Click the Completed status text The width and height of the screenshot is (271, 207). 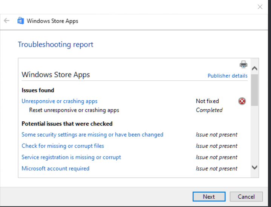(209, 110)
